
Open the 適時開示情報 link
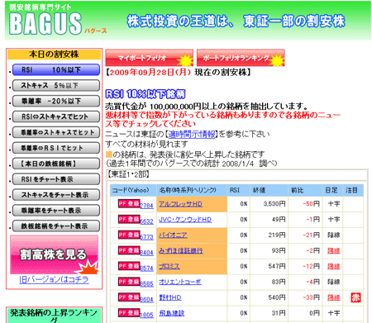(x=192, y=134)
